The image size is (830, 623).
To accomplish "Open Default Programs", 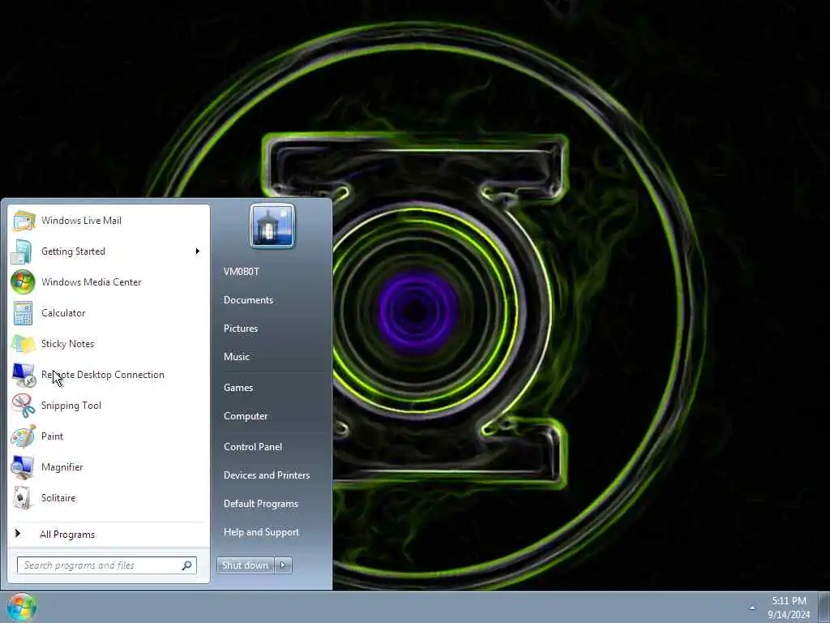I will coord(261,504).
